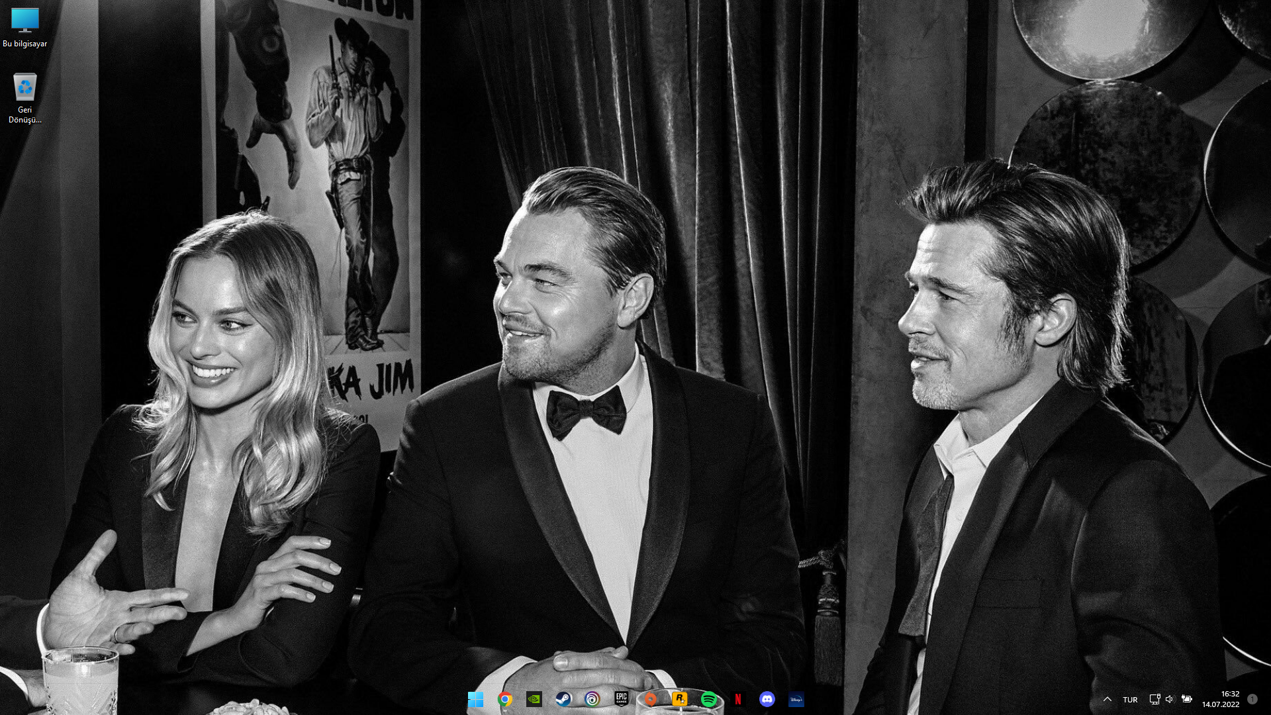
Task: Open the TUR input language switcher
Action: pos(1130,700)
